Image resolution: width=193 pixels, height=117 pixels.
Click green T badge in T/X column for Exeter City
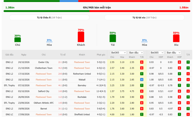coord(188,62)
